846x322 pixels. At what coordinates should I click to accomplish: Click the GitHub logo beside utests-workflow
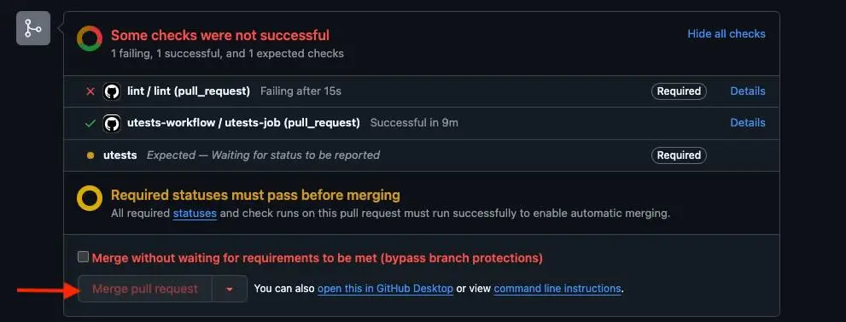(112, 123)
